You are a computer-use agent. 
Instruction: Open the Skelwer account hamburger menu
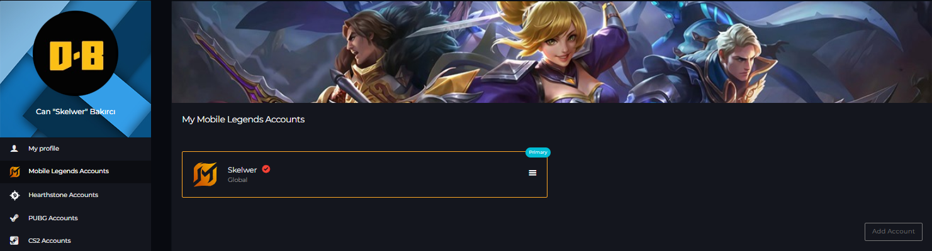[532, 173]
